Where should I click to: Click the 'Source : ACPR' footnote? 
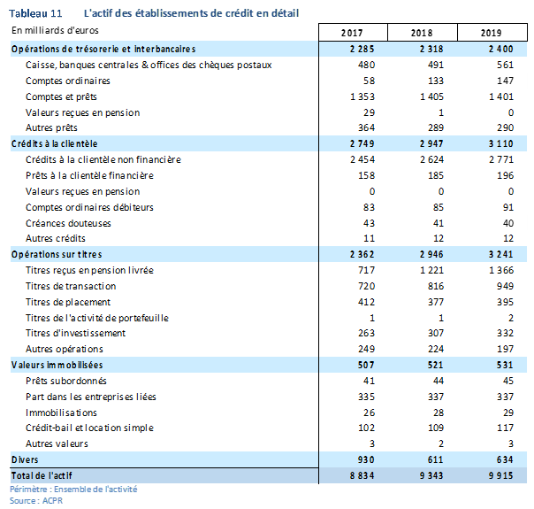pyautogui.click(x=37, y=500)
